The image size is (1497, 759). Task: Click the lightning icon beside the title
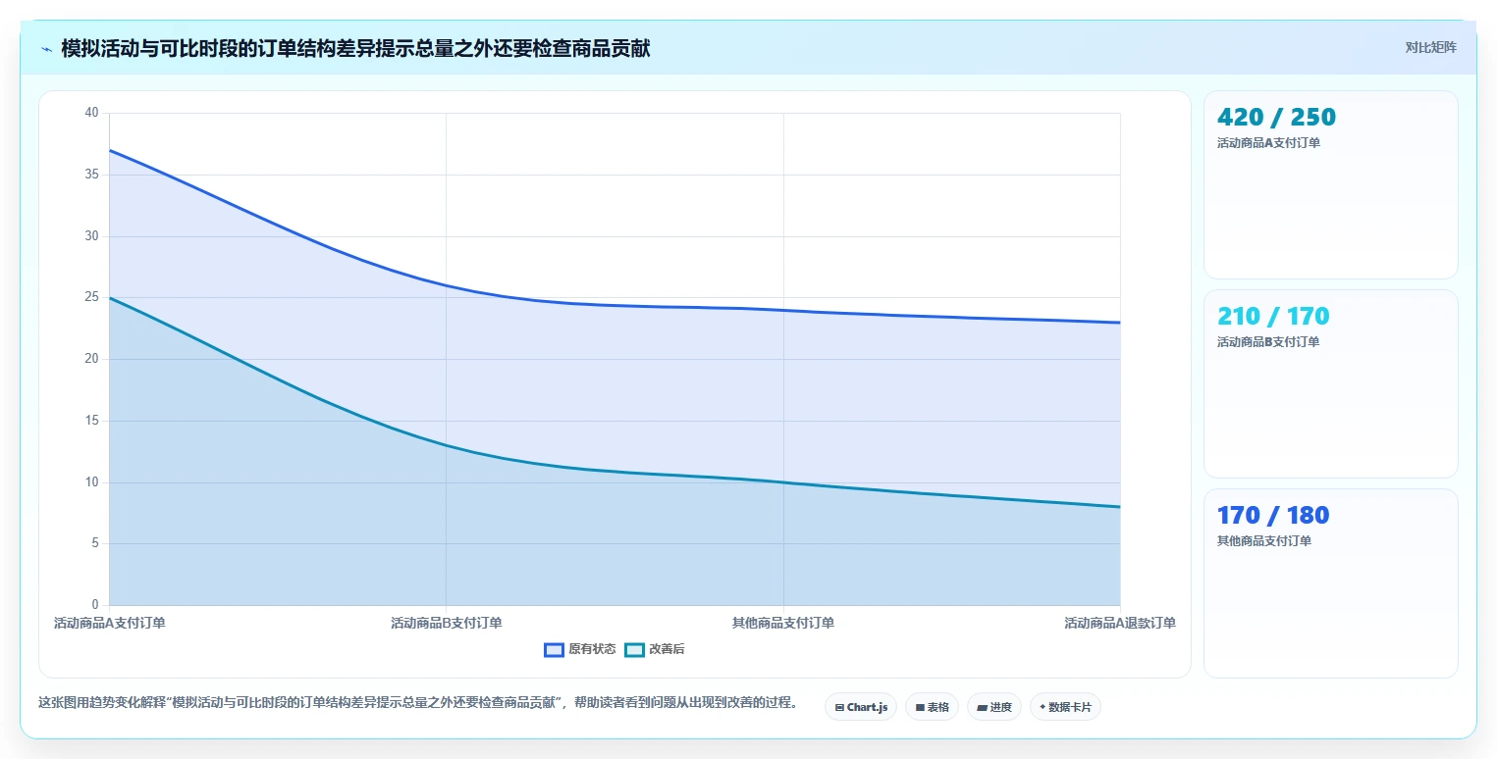coord(46,49)
